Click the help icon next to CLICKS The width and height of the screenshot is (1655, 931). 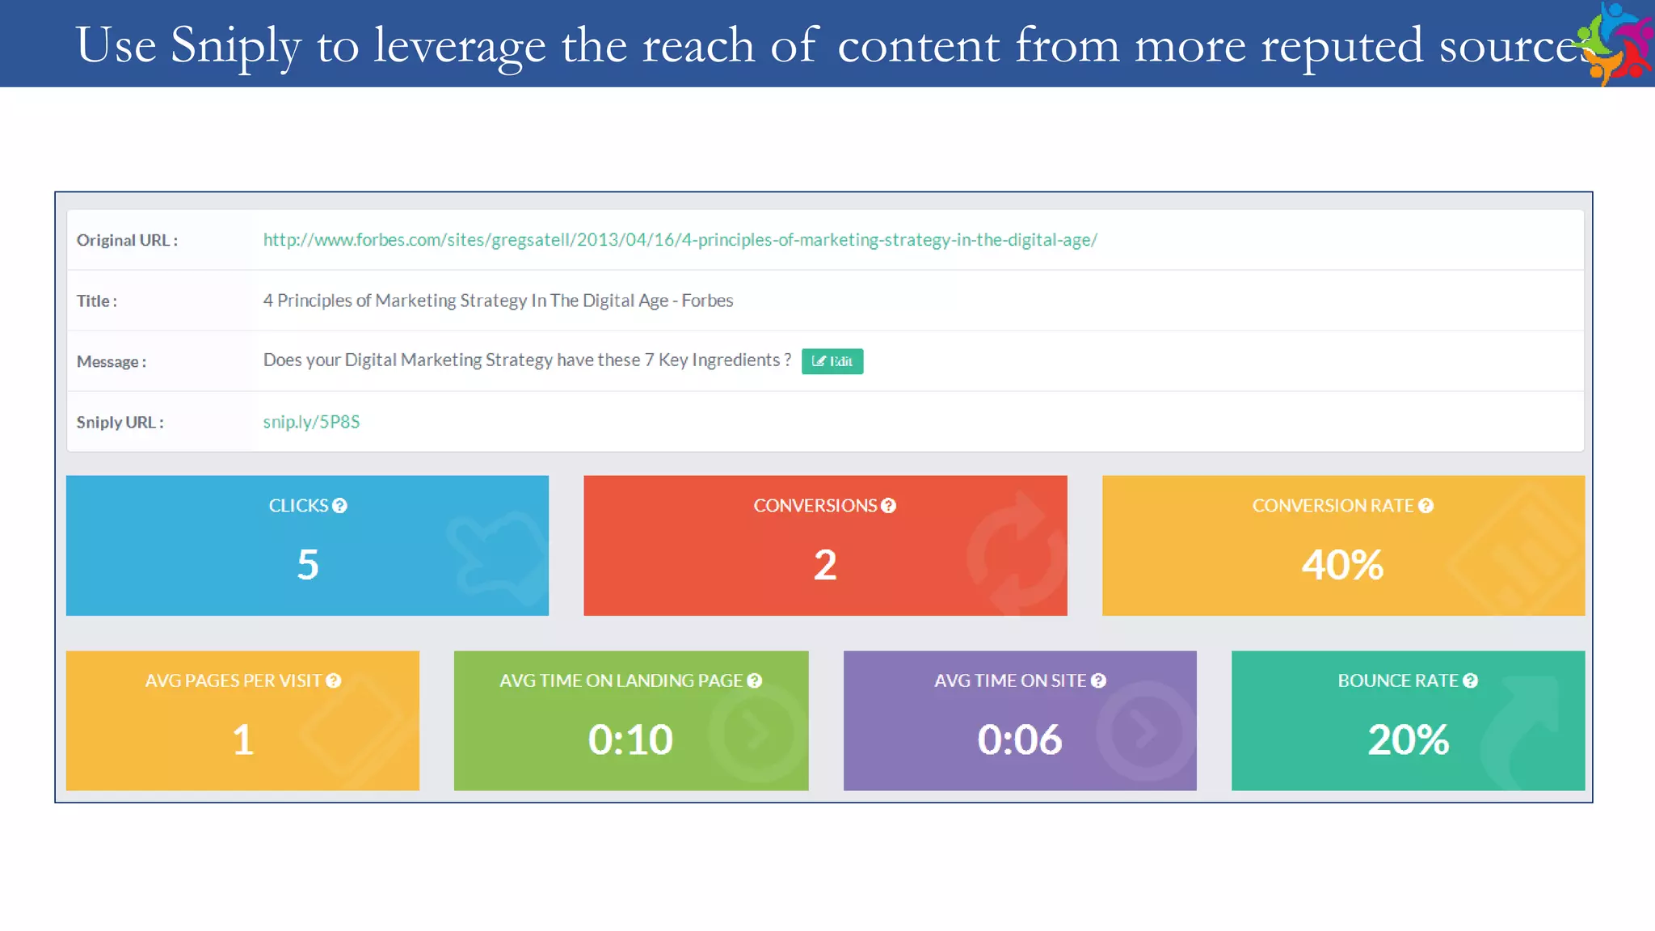[x=339, y=506]
